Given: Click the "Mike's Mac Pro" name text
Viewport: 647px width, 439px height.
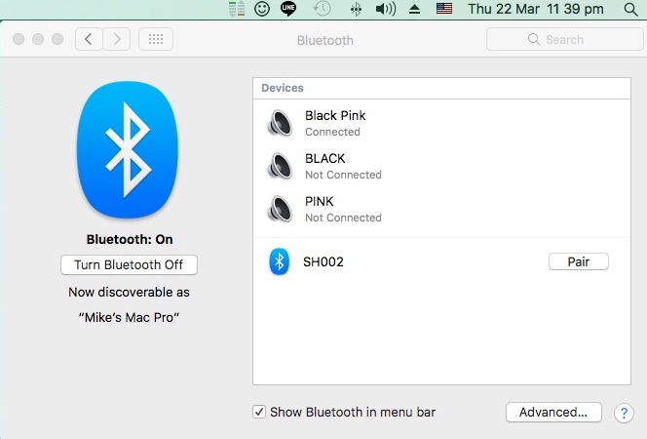Looking at the screenshot, I should coord(129,318).
